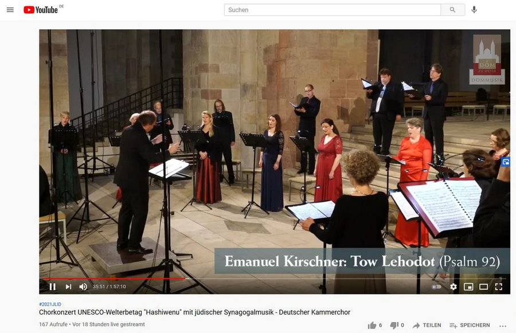Viewport: 516px width, 333px height.
Task: Like the video with thumbs up
Action: [x=372, y=326]
